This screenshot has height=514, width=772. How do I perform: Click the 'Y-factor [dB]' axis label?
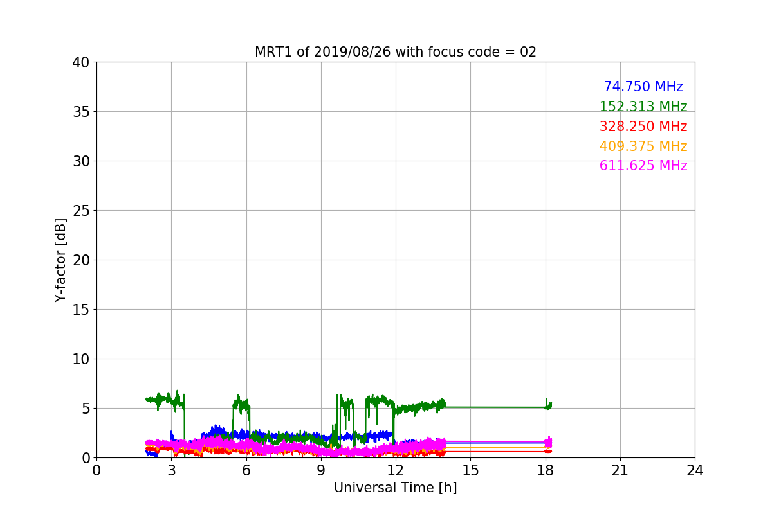[60, 260]
